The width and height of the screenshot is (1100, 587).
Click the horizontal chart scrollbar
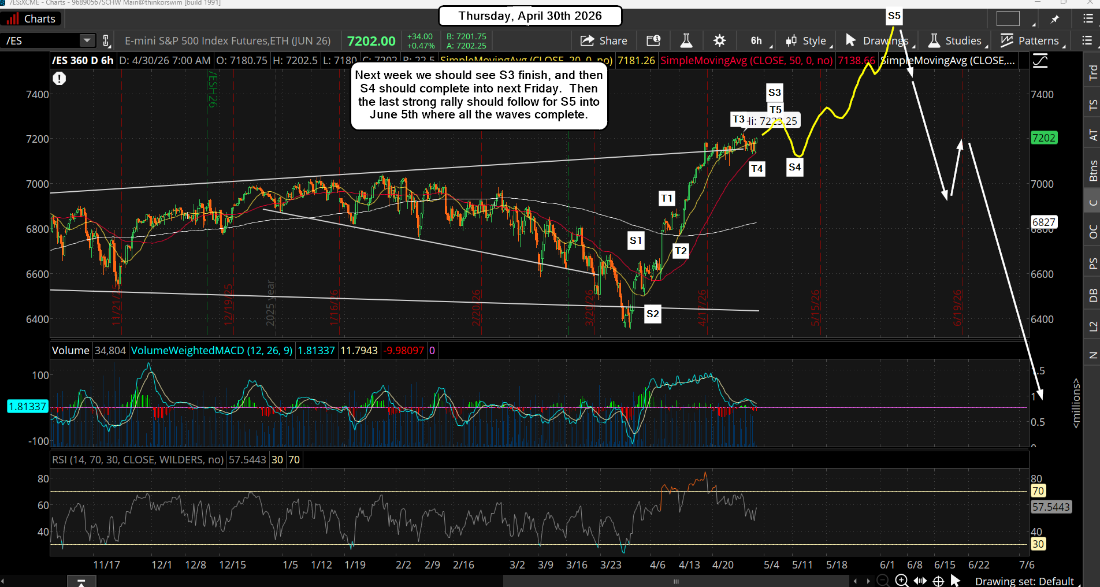tap(676, 581)
